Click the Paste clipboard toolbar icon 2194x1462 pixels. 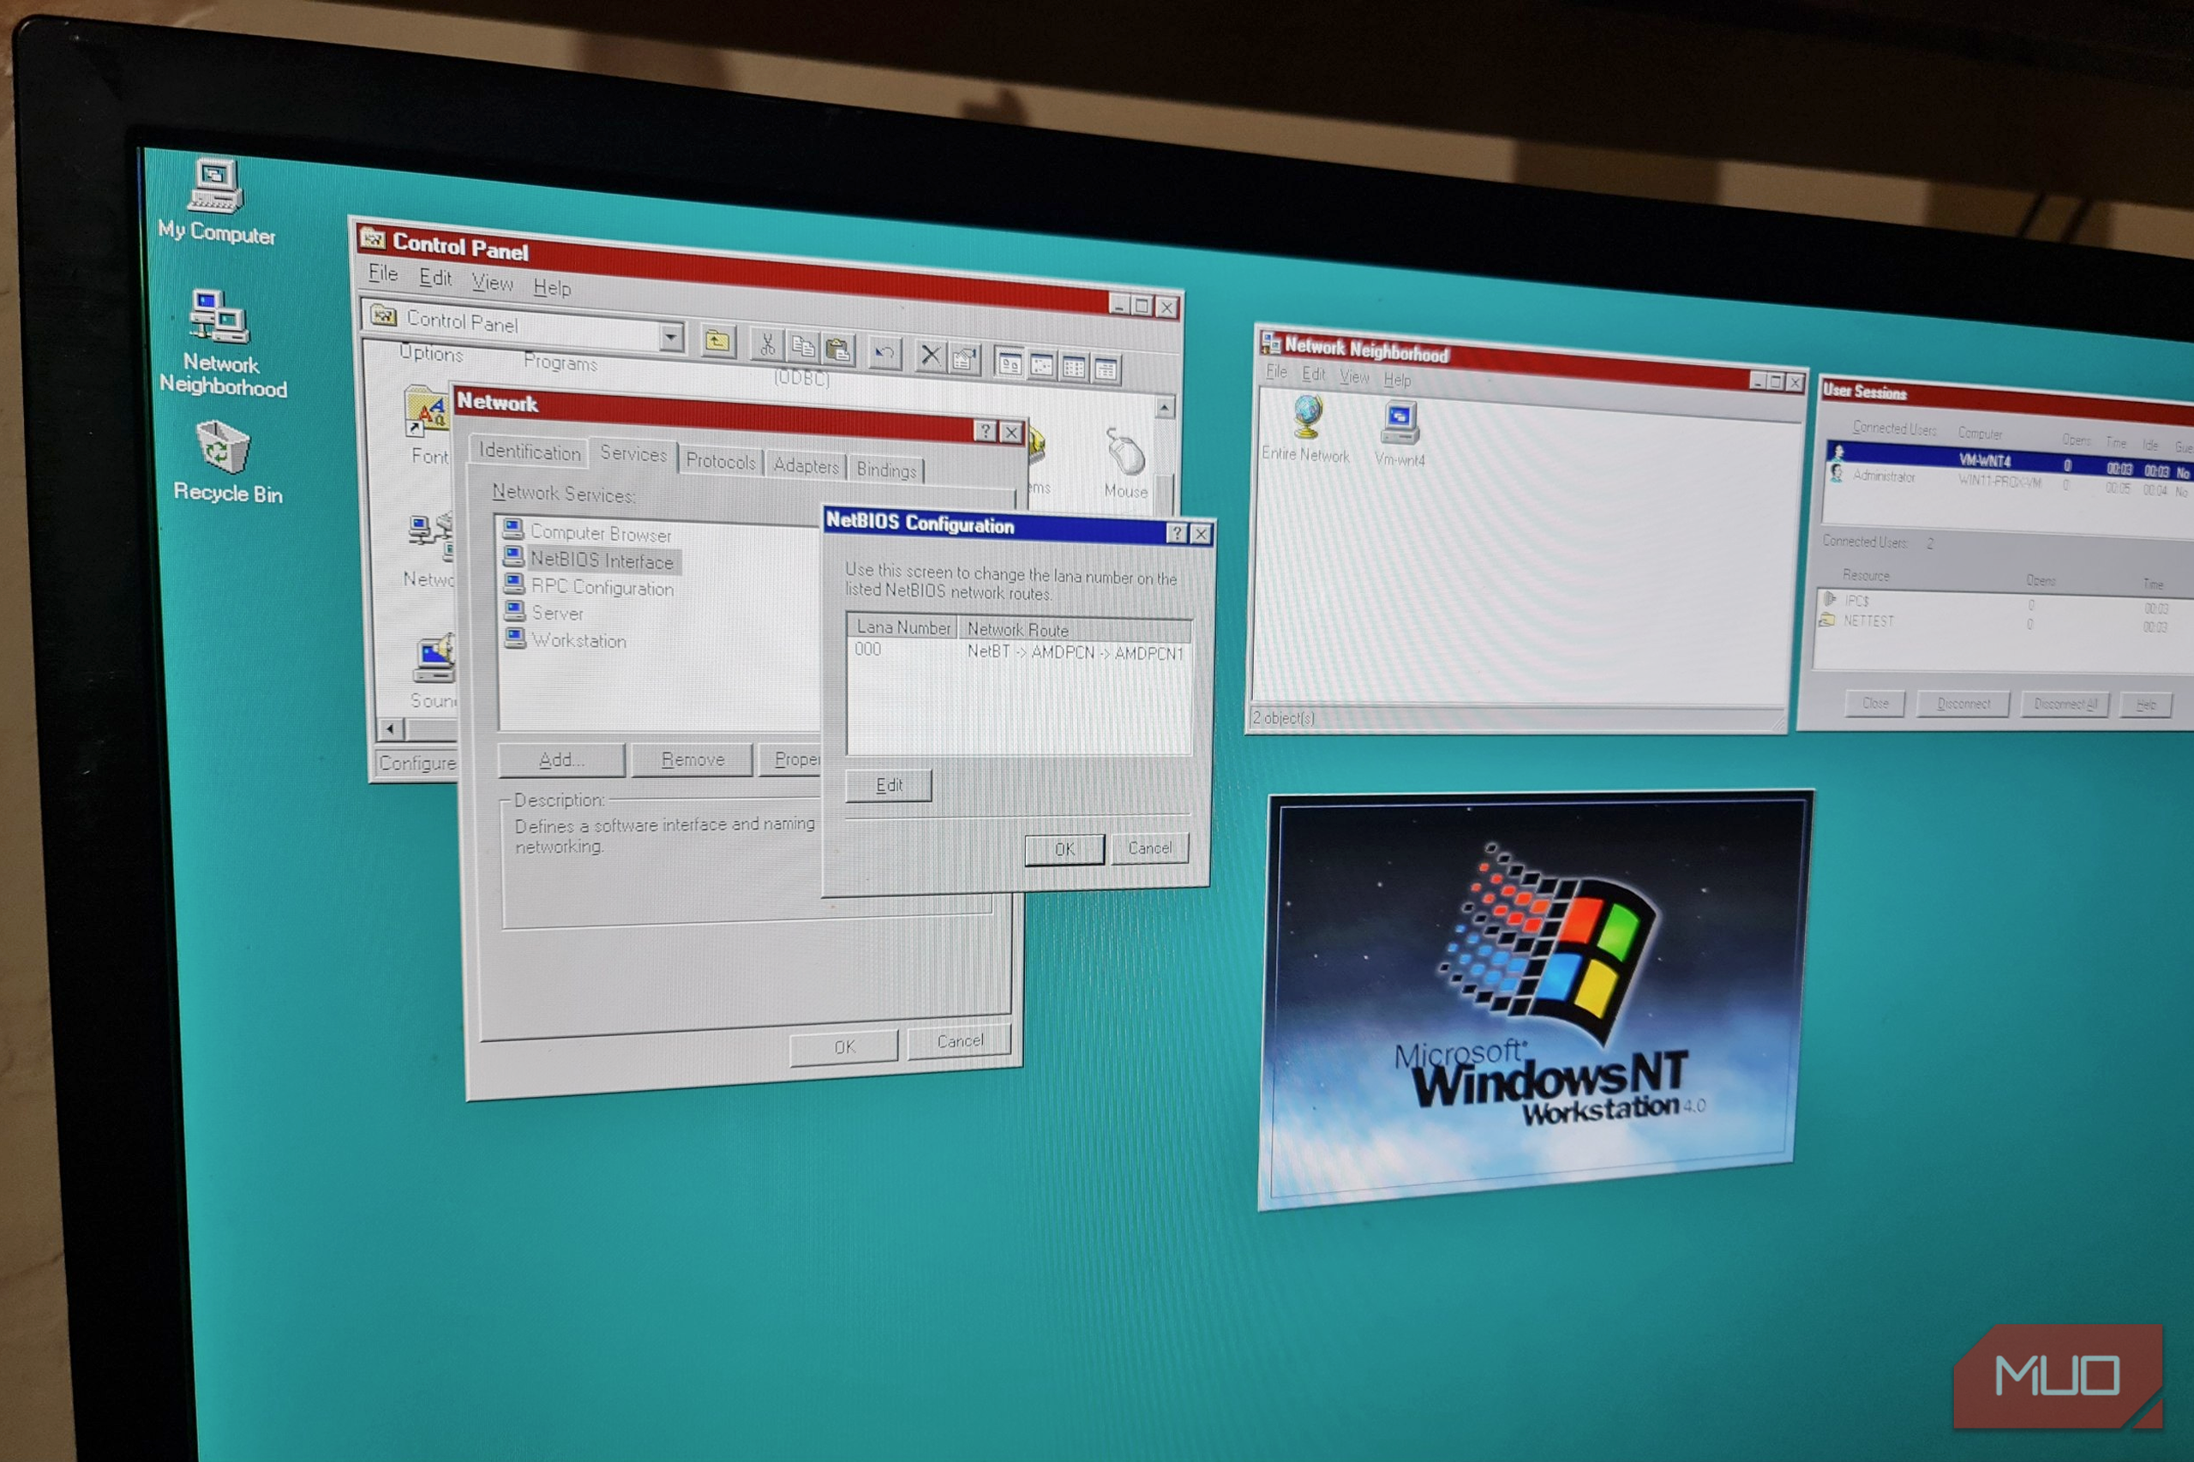pyautogui.click(x=839, y=350)
